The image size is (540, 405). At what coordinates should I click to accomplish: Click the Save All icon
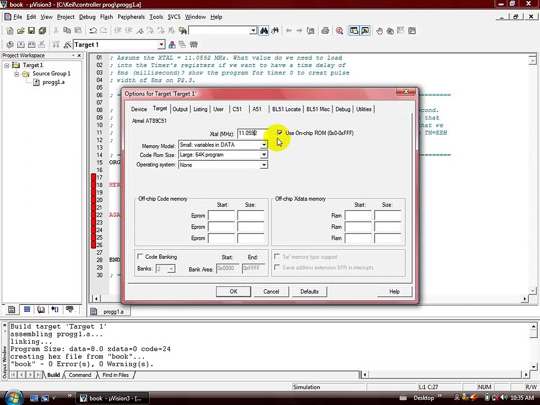point(42,30)
